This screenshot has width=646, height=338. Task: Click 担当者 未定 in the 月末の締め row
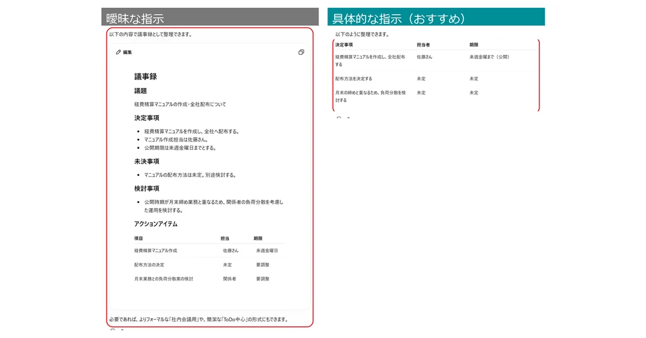(421, 93)
